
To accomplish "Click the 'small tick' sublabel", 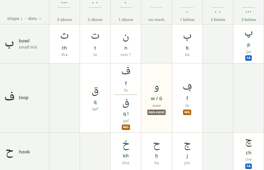I will (28, 47).
